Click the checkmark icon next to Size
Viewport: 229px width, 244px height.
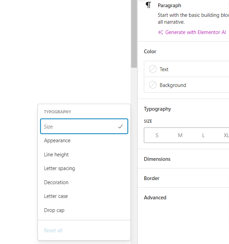pyautogui.click(x=120, y=126)
